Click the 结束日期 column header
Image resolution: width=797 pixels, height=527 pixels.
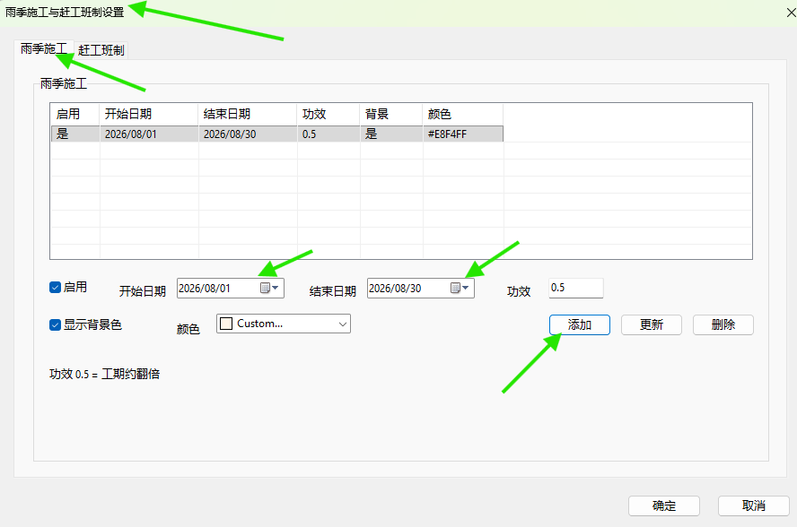(x=248, y=114)
